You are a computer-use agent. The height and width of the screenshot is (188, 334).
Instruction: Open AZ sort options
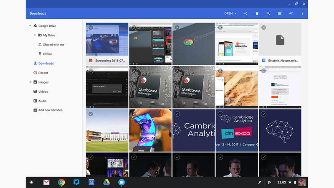tap(291, 13)
